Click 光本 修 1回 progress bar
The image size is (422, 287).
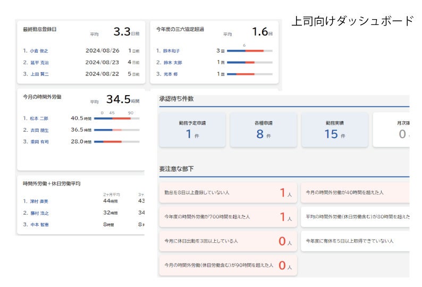[250, 74]
